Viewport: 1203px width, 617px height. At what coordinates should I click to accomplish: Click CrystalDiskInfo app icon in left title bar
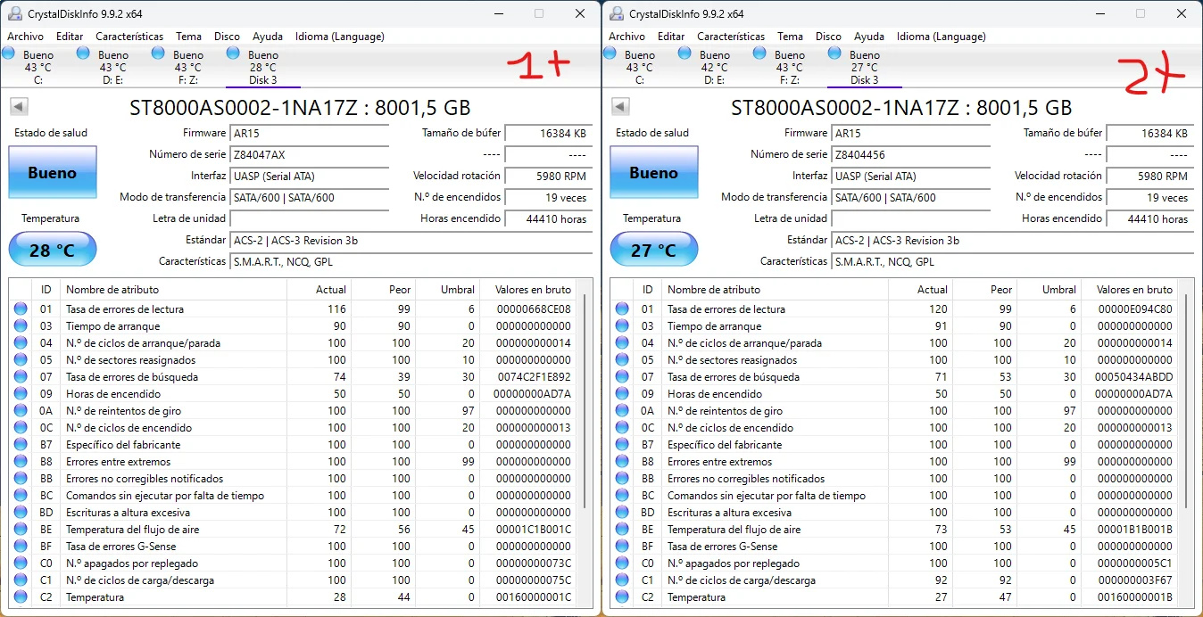pos(14,13)
